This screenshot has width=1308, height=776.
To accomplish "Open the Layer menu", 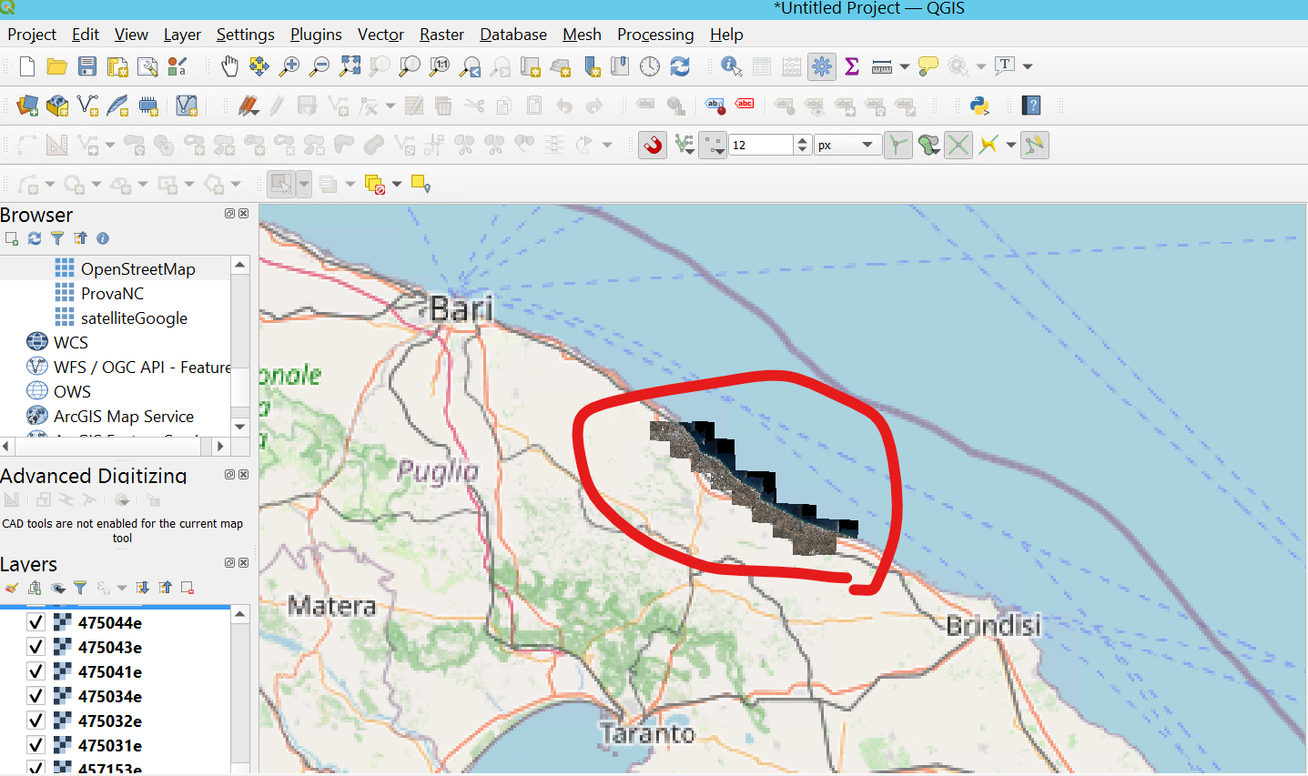I will 182,35.
